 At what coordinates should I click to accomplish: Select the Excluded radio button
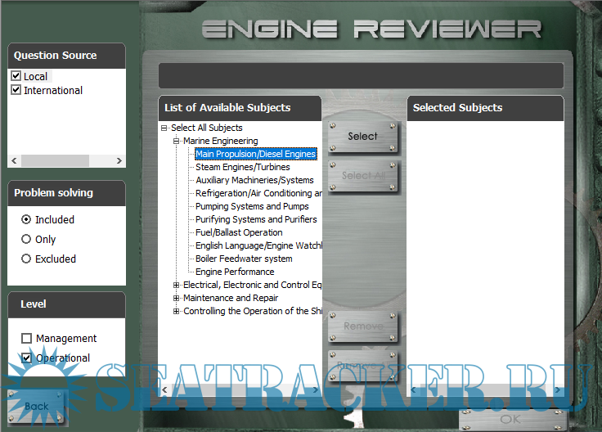pyautogui.click(x=27, y=259)
